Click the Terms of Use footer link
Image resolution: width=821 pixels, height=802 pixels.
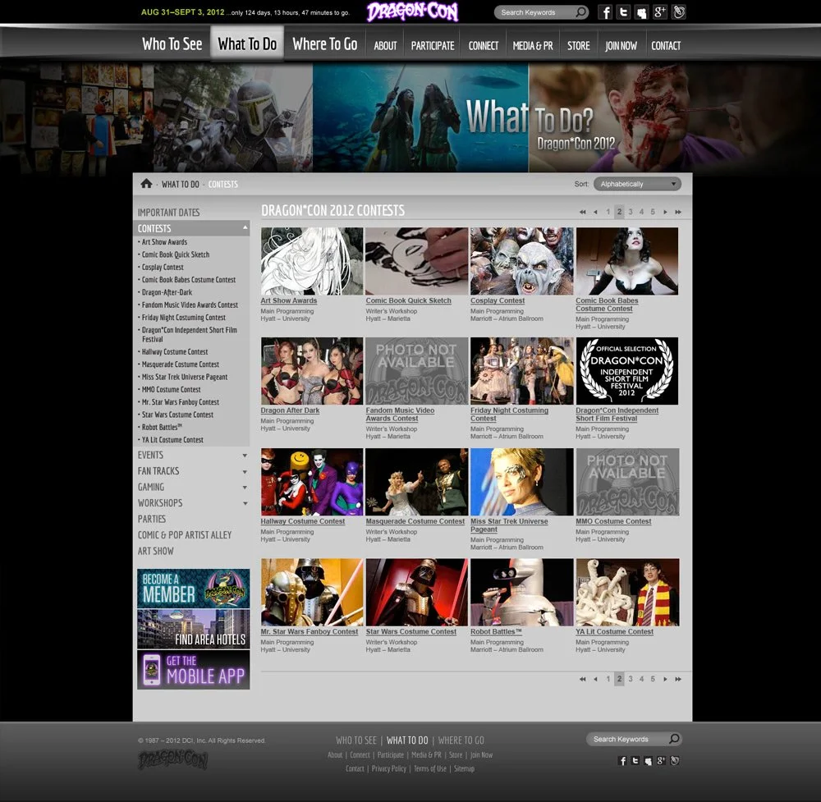430,768
